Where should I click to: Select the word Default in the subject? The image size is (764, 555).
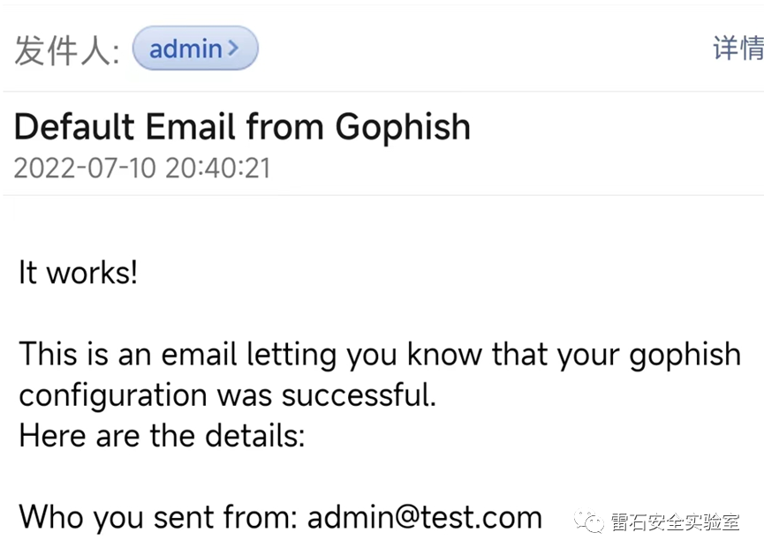pyautogui.click(x=74, y=128)
